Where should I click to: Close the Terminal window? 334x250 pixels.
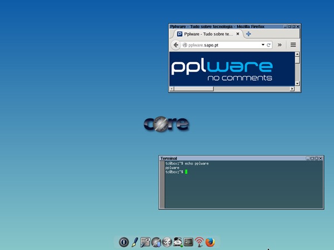[321, 158]
